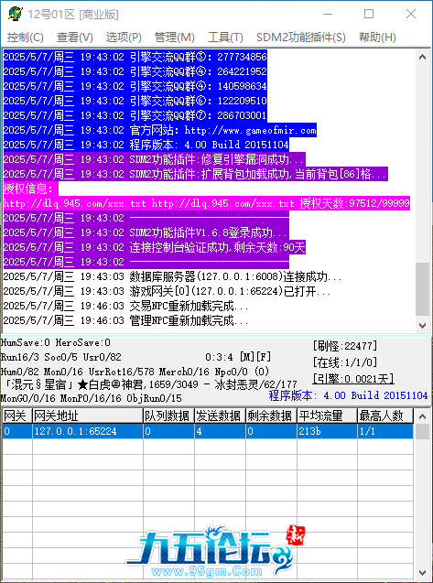433x583 pixels.
Task: Click QQ群 264221952 log line
Action: point(135,71)
